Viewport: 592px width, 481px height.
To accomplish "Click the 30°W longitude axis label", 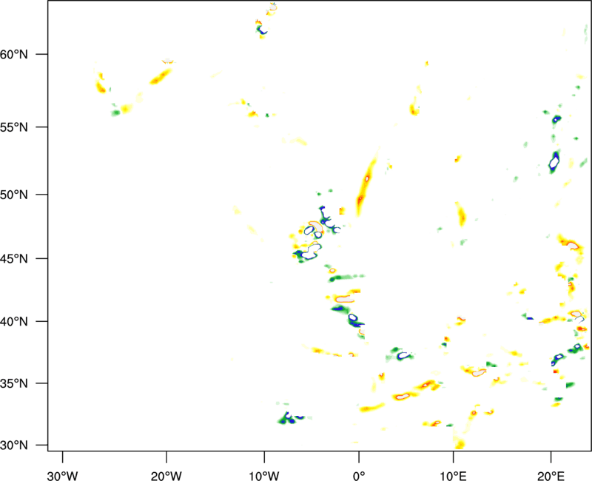I will (62, 476).
